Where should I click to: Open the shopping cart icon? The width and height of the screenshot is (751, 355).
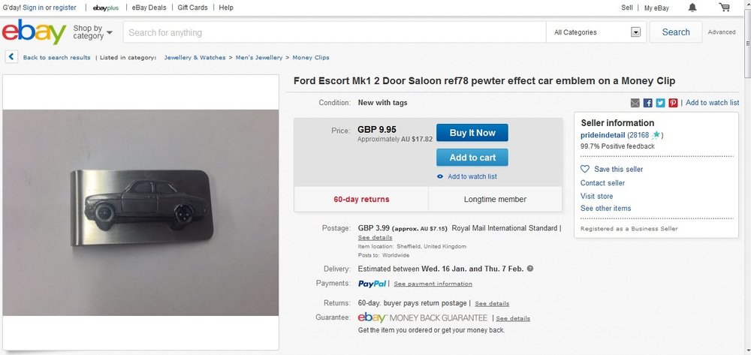click(x=724, y=8)
